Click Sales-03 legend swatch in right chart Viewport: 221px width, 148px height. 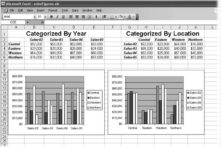point(188,98)
